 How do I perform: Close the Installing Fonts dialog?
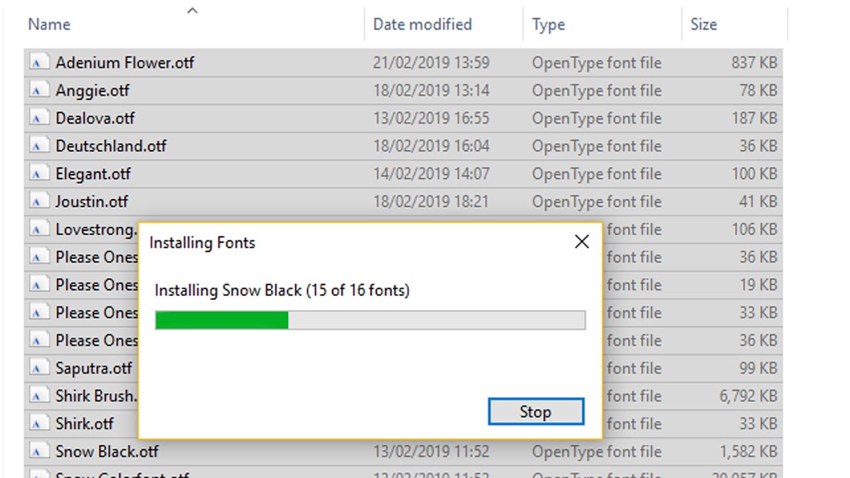pyautogui.click(x=582, y=242)
